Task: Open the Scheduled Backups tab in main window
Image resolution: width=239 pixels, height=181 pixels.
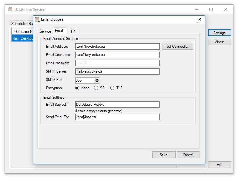Action: pos(22,24)
